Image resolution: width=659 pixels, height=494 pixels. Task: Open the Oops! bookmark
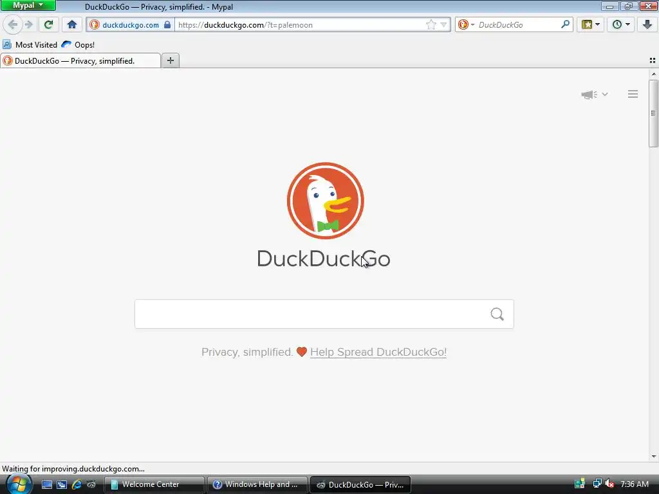pos(78,44)
